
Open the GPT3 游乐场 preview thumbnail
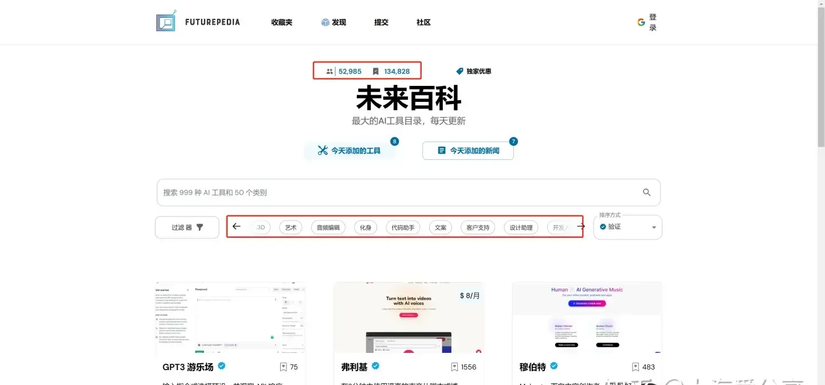coord(230,317)
